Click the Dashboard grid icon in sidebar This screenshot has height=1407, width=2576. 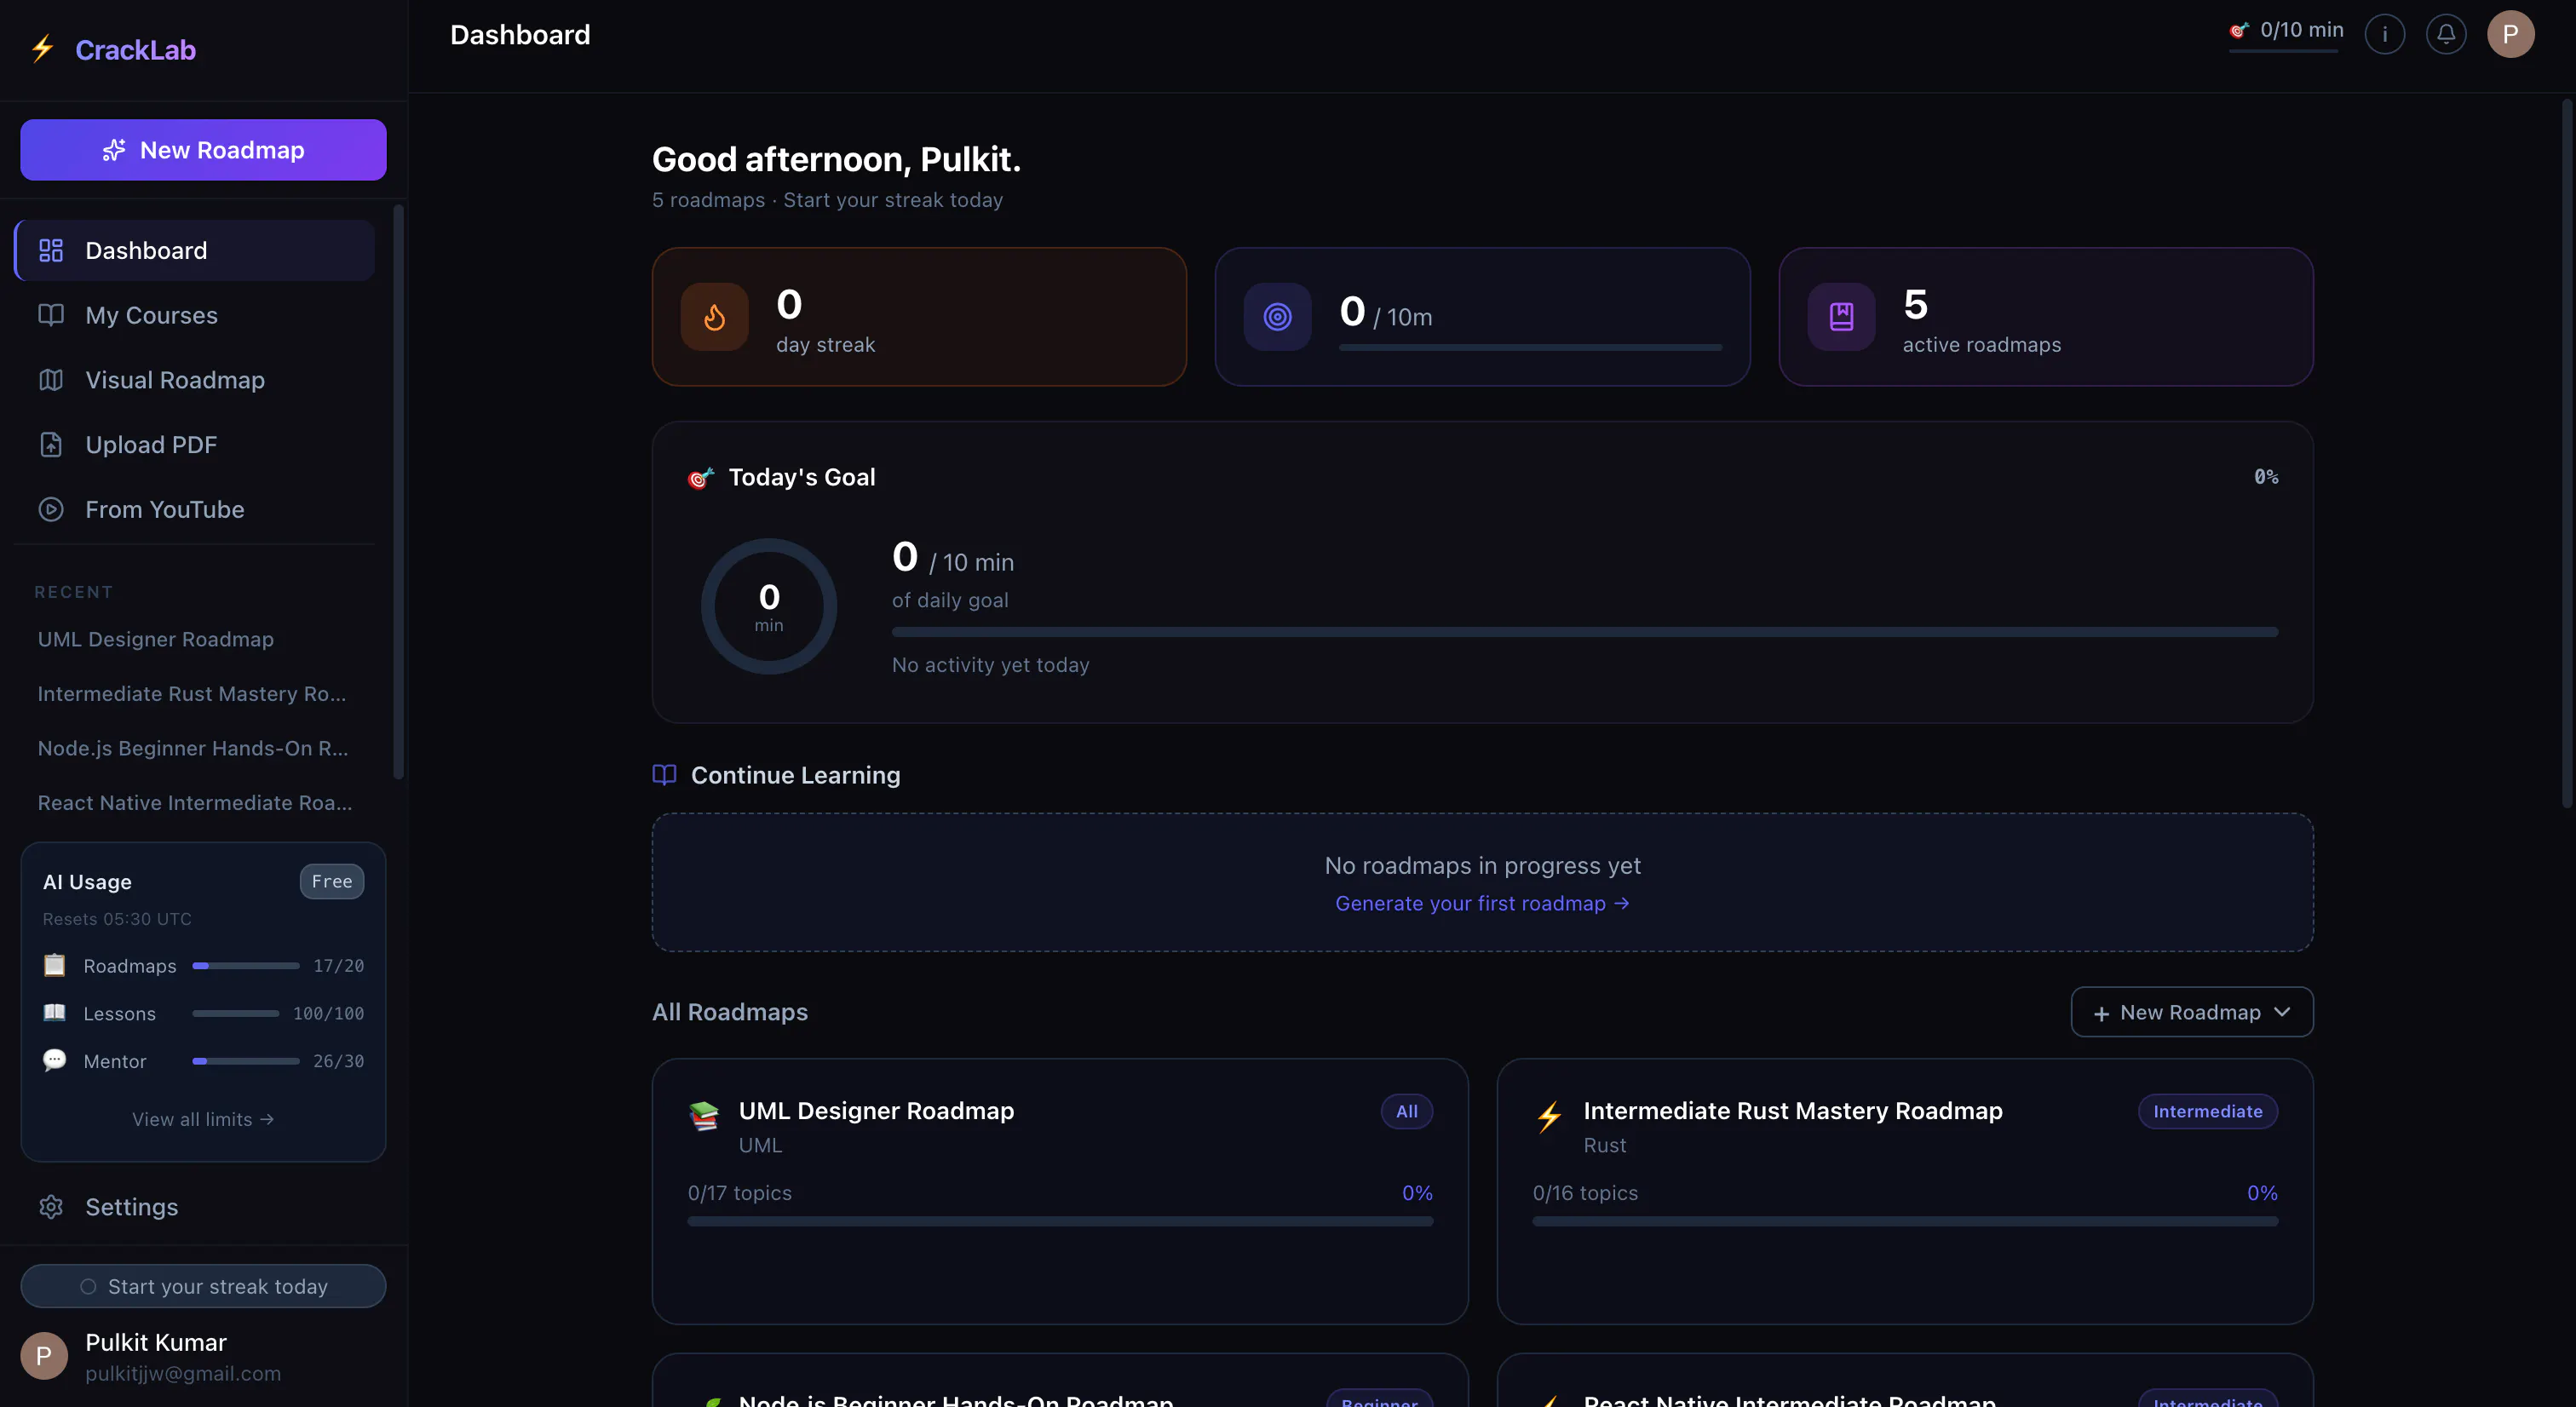(x=51, y=250)
